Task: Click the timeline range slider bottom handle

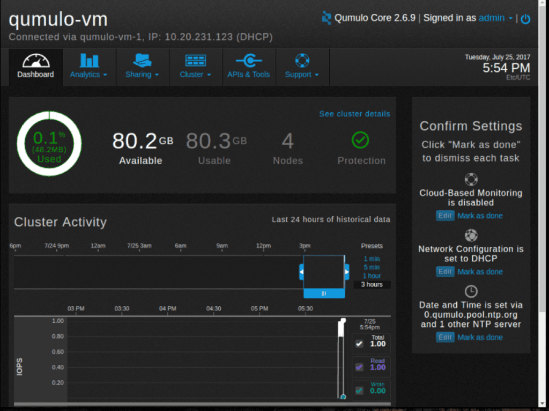Action: coord(324,293)
